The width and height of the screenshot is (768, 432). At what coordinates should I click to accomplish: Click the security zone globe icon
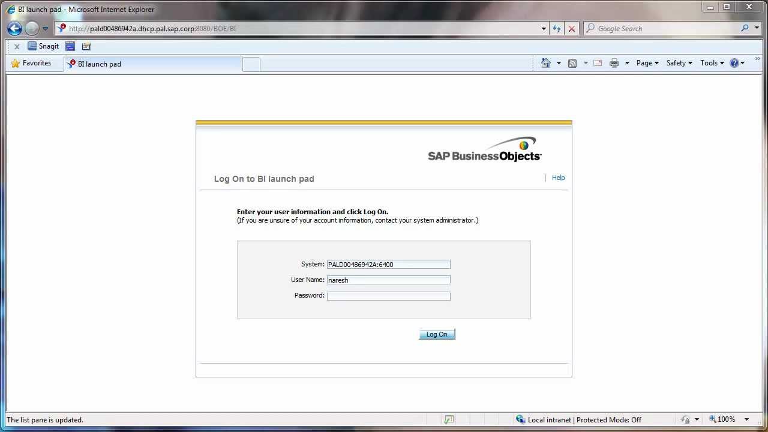[x=520, y=419]
